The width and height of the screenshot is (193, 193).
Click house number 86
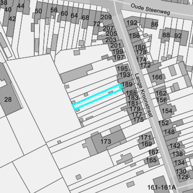point(154,25)
